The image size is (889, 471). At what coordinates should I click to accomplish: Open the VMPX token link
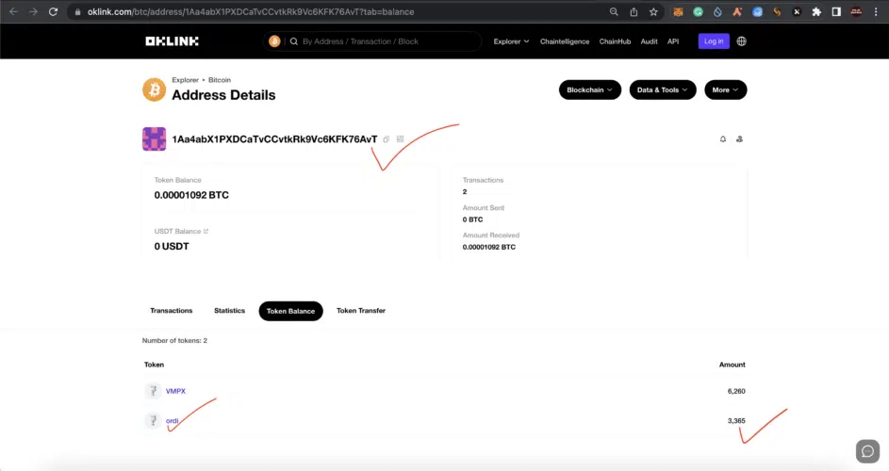coord(175,391)
